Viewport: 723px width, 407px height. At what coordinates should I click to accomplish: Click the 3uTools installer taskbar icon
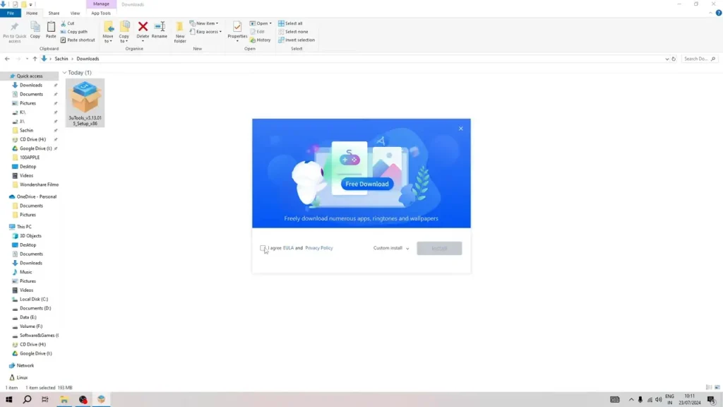(x=102, y=400)
